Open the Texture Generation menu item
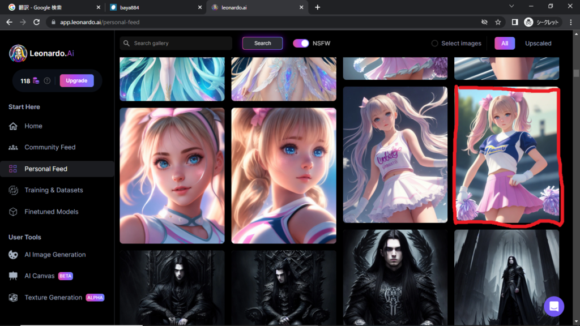Screen dimensions: 580x326 [53, 298]
